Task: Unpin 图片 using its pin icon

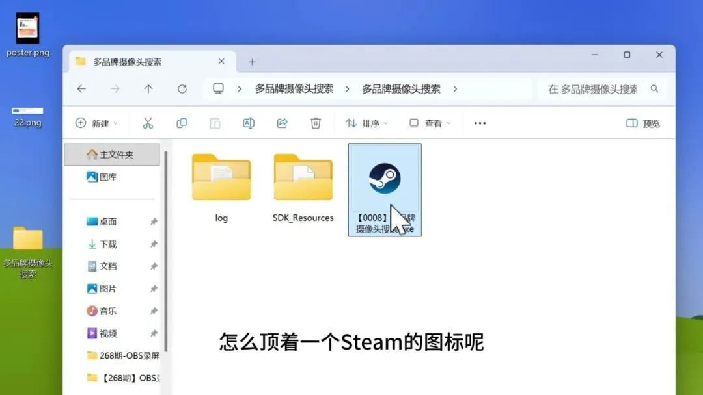Action: (x=154, y=288)
